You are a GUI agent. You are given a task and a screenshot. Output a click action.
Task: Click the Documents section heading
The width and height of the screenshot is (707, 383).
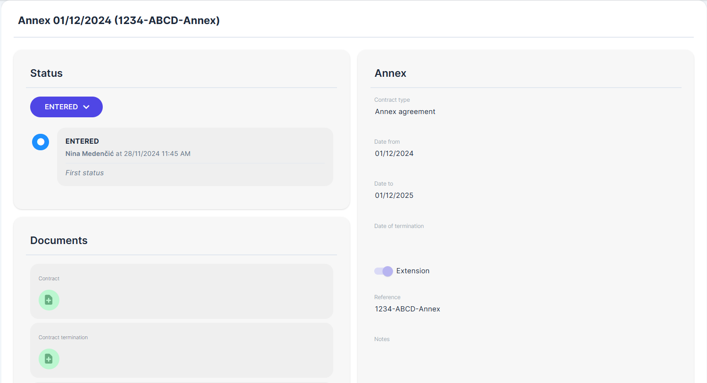pyautogui.click(x=59, y=241)
